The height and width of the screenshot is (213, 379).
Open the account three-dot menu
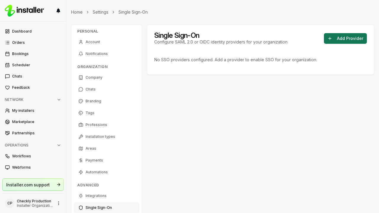(x=59, y=203)
